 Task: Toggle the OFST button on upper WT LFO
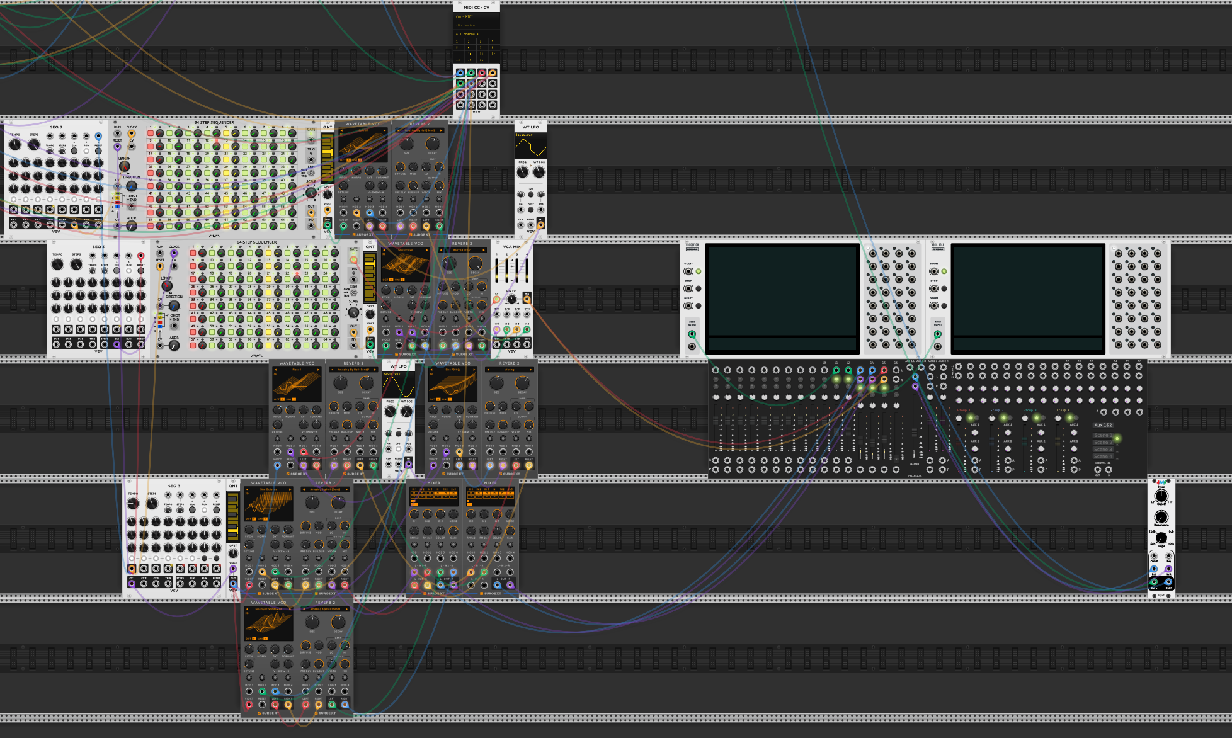point(531,210)
